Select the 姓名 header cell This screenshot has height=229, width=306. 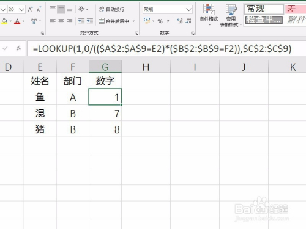click(x=40, y=81)
